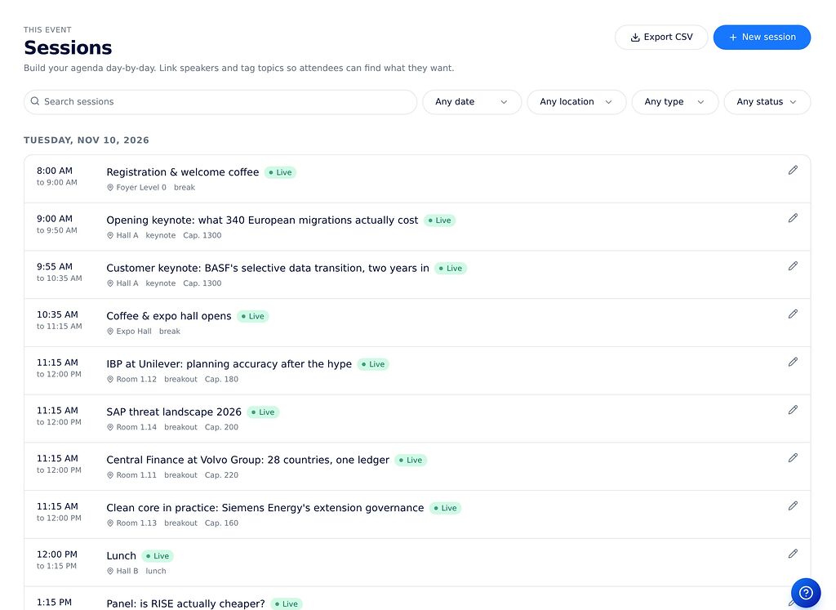Open the Lunch session title
This screenshot has height=610, width=836.
(x=121, y=556)
